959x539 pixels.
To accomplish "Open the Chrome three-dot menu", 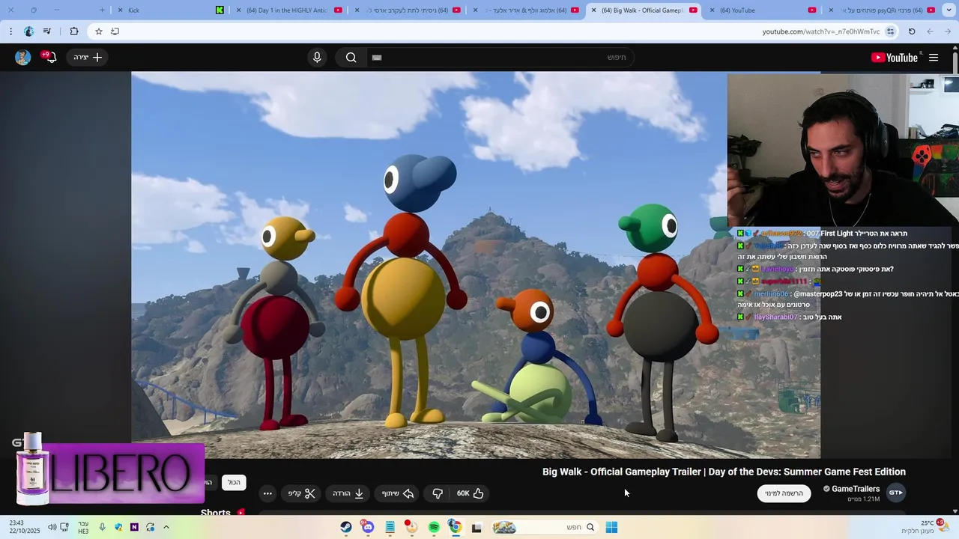I will click(x=10, y=31).
